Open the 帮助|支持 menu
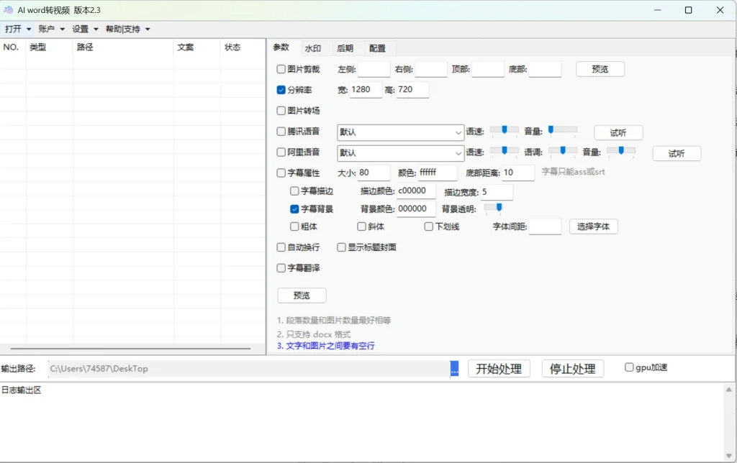The width and height of the screenshot is (737, 463). tap(127, 29)
